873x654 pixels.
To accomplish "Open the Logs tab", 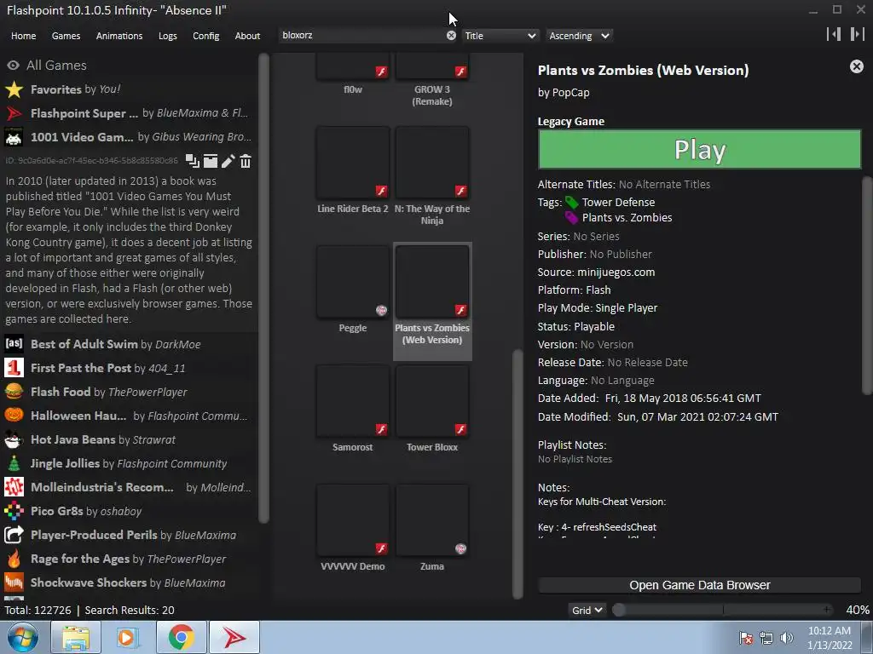I will pos(168,36).
